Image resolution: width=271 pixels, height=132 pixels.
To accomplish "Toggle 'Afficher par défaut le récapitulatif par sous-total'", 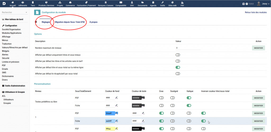I will [x=178, y=74].
